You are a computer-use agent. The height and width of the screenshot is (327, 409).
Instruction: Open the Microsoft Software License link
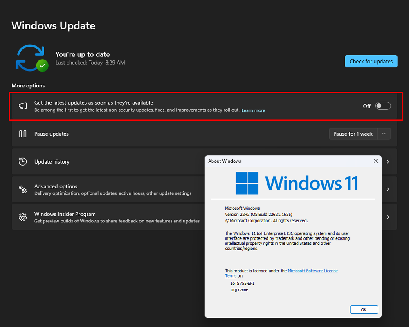click(313, 271)
